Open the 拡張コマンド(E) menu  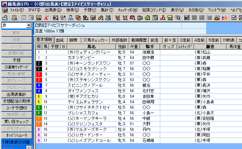154,10
